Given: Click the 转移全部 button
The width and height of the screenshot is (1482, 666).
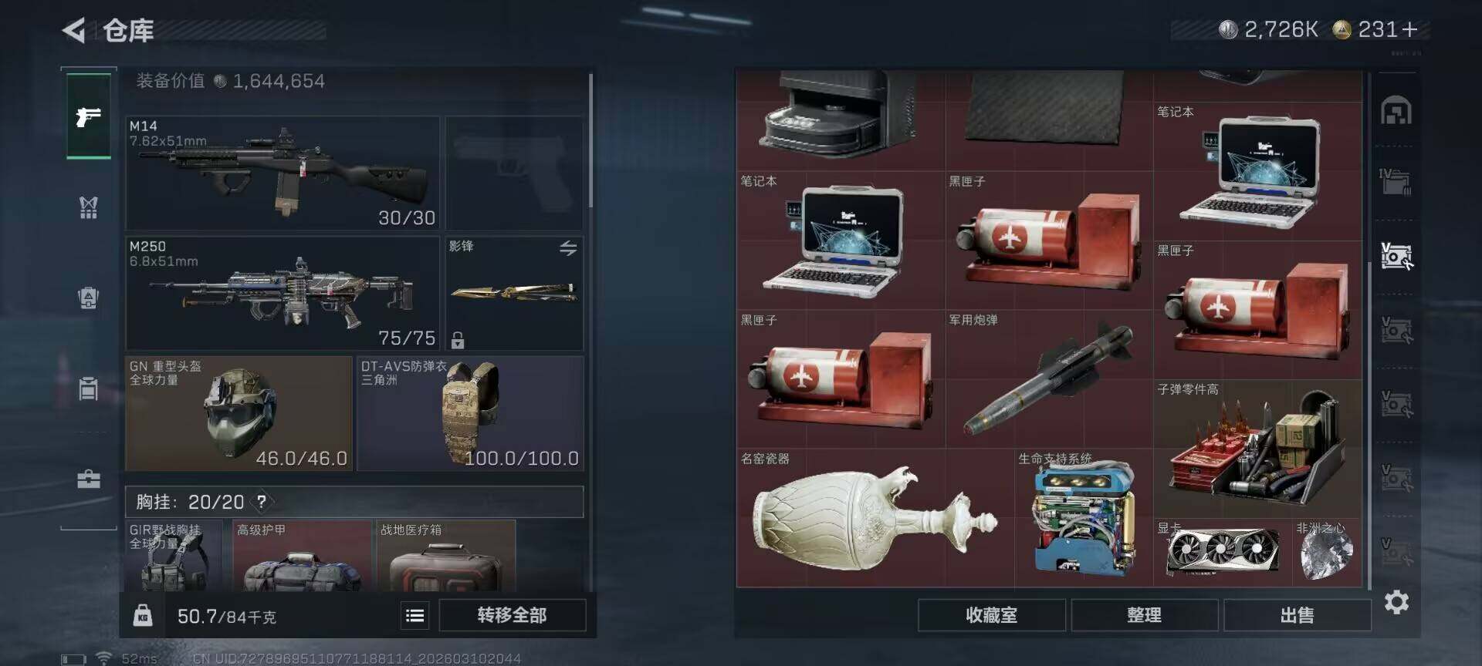Looking at the screenshot, I should pyautogui.click(x=513, y=615).
